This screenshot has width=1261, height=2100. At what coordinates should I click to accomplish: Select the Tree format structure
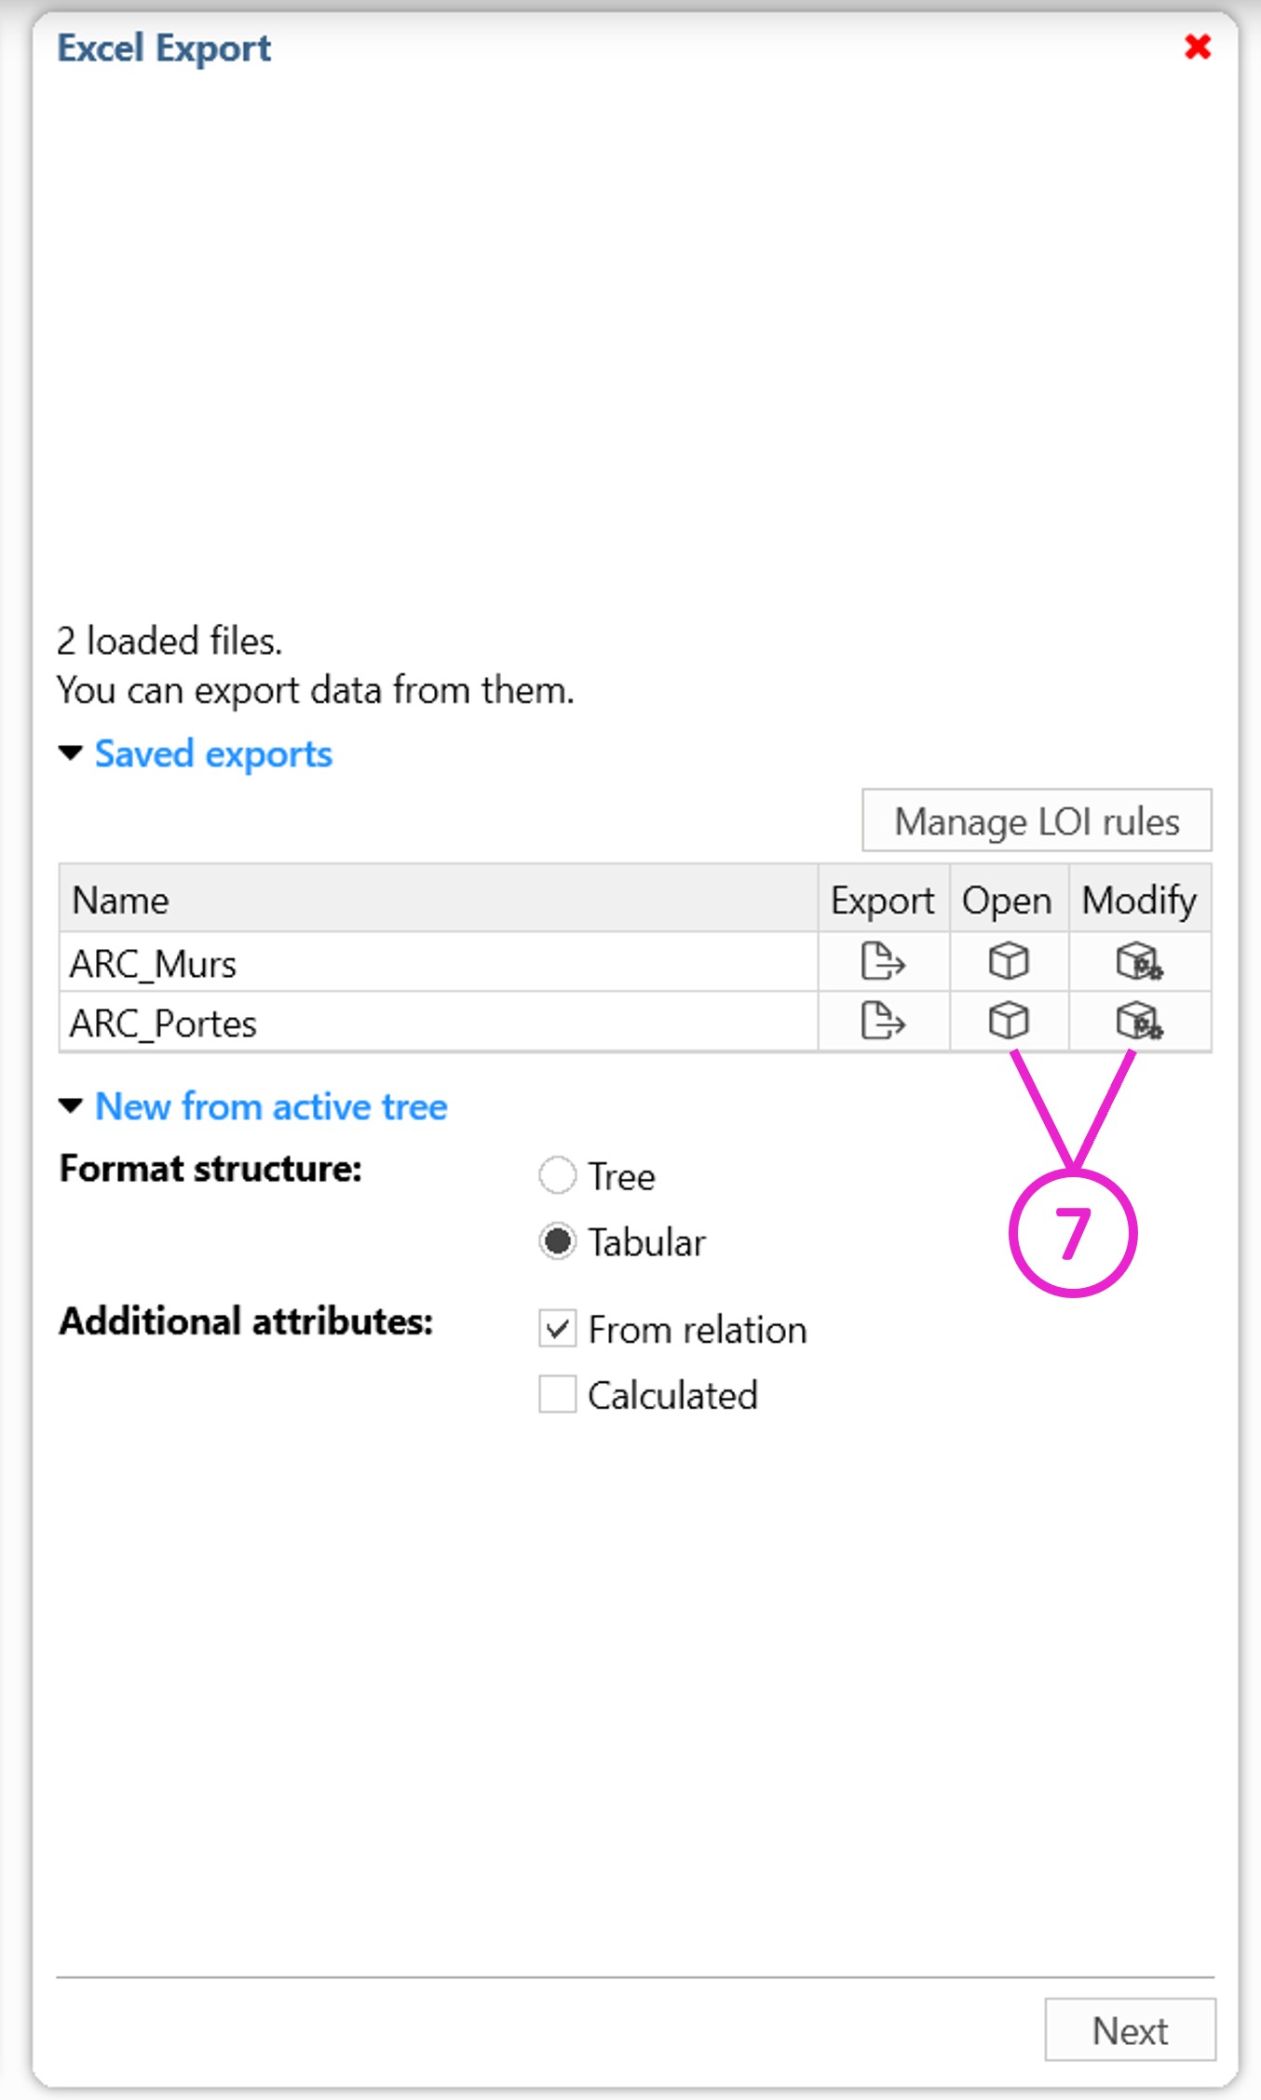click(x=558, y=1175)
